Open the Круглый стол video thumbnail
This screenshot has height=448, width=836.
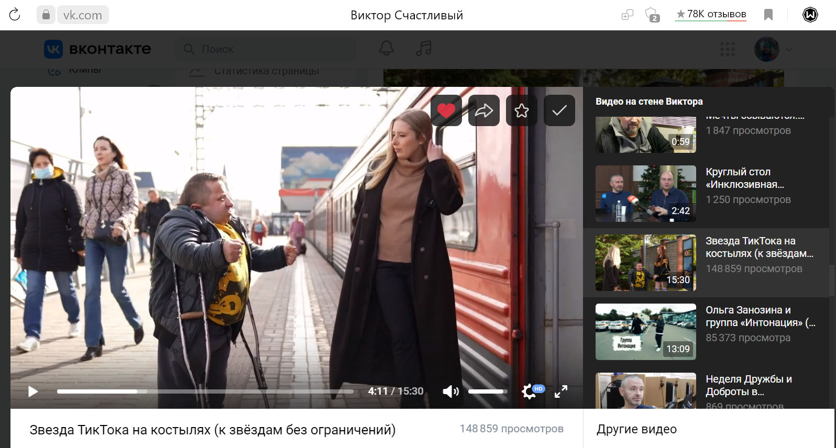pyautogui.click(x=645, y=193)
